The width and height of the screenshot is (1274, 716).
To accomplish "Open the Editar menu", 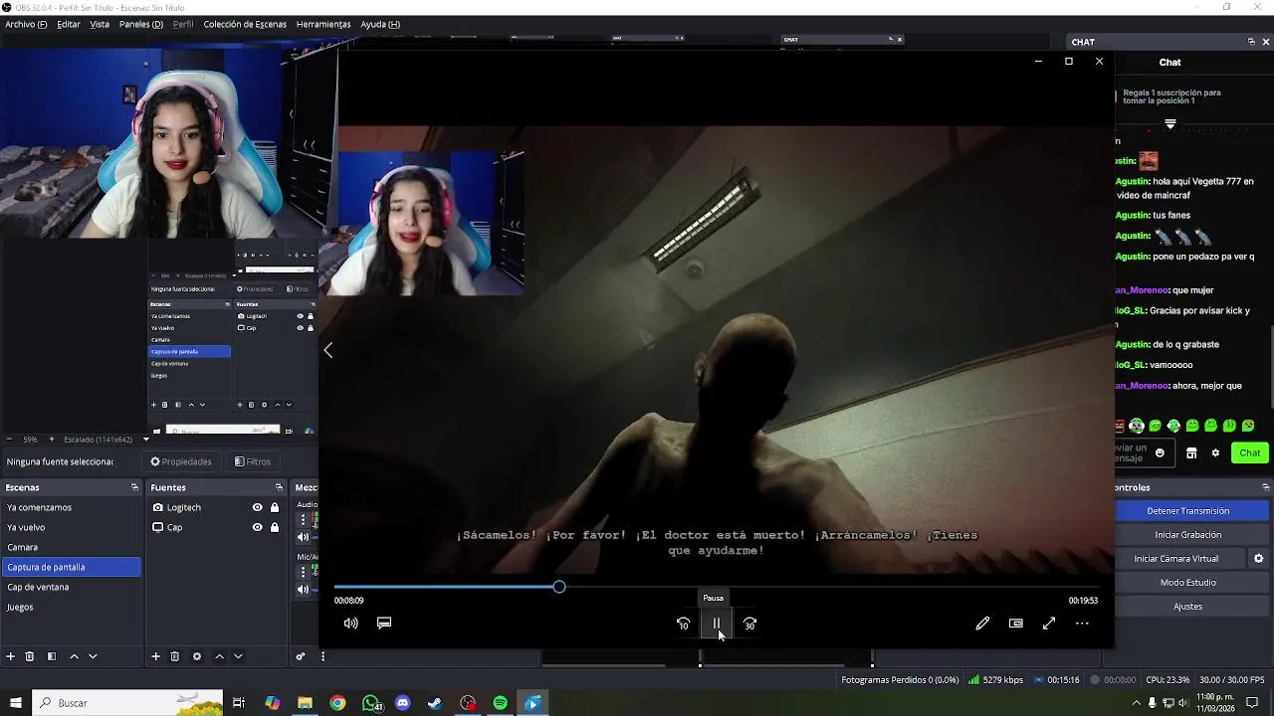I will 69,24.
